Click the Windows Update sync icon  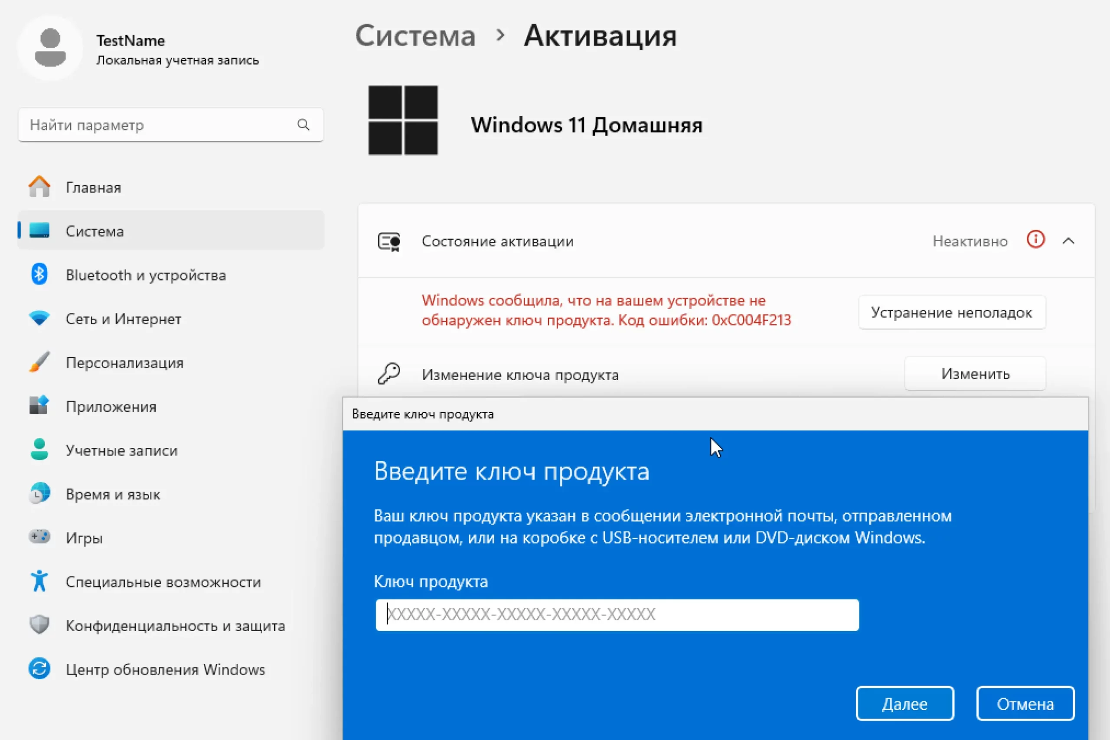(x=39, y=669)
